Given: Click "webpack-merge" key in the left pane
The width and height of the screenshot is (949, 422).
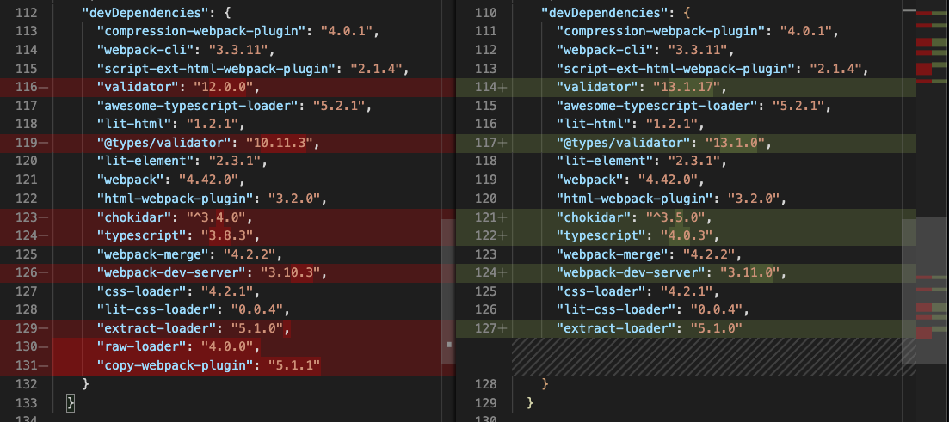Looking at the screenshot, I should click(153, 254).
